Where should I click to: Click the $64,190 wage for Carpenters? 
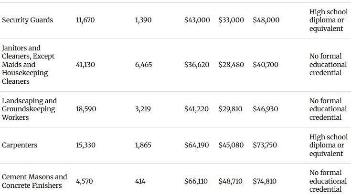tap(197, 145)
